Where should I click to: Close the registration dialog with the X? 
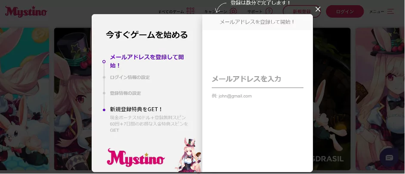coord(318,9)
